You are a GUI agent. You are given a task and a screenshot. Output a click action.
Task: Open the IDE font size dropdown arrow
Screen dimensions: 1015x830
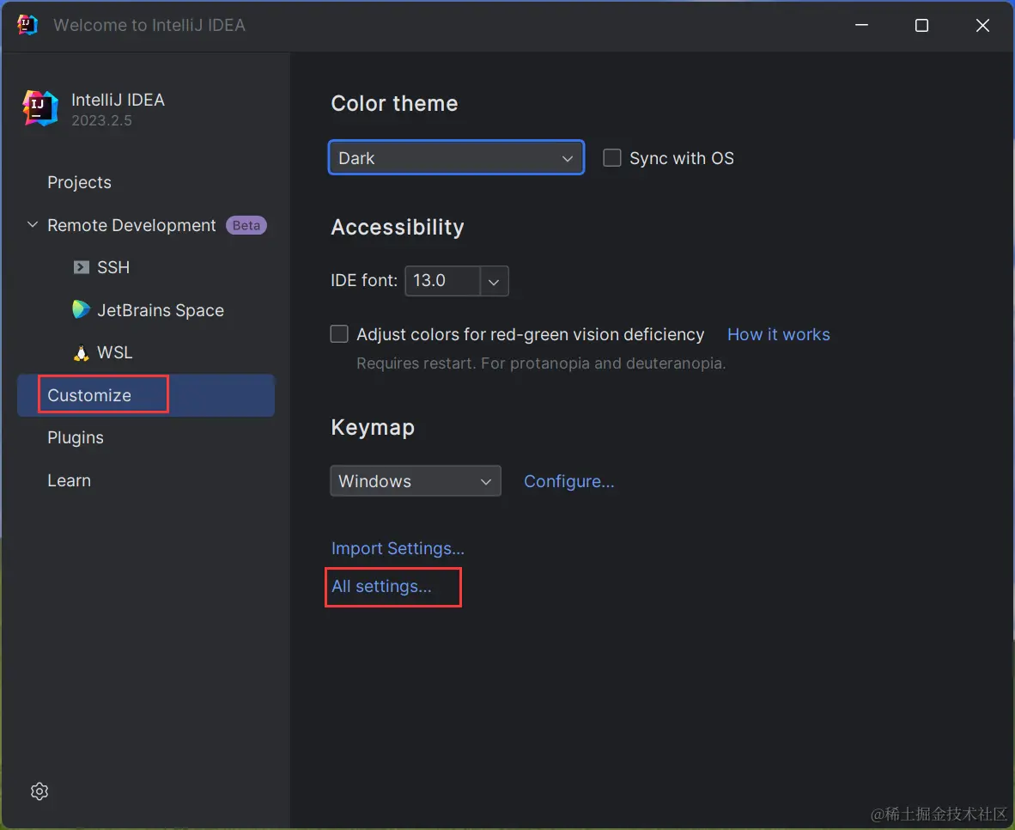tap(494, 281)
